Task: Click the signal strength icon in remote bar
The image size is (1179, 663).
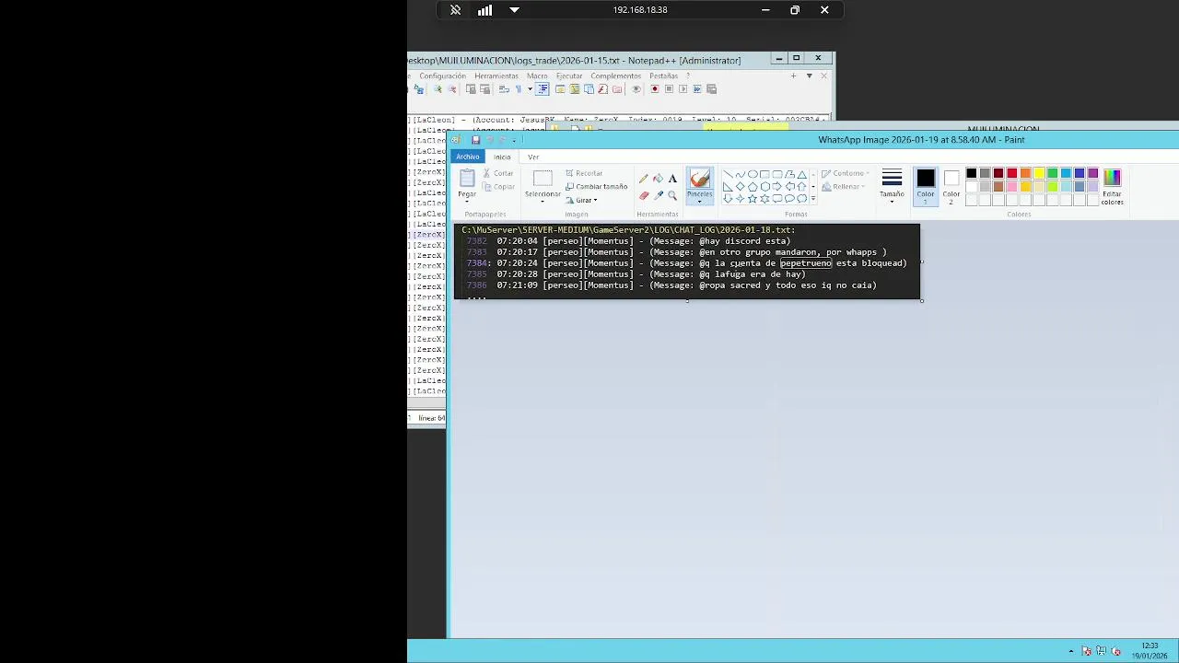Action: click(484, 10)
